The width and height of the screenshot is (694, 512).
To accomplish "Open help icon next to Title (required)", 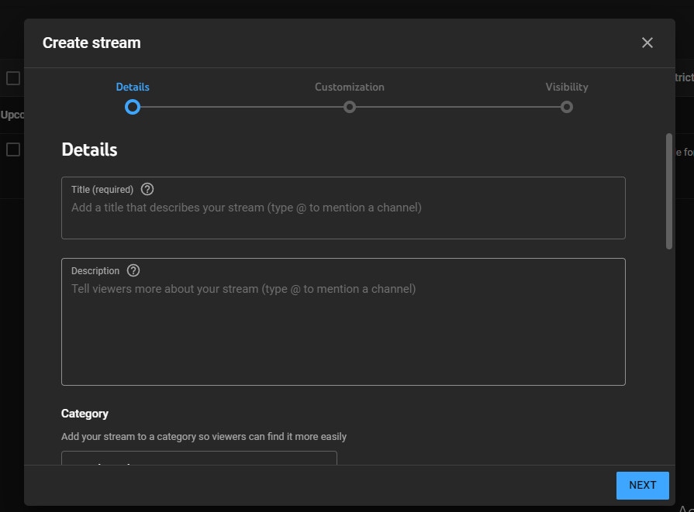I will click(147, 189).
